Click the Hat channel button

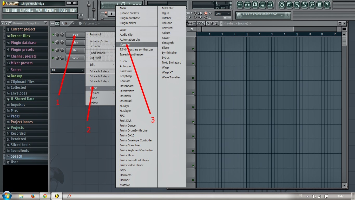point(75,50)
